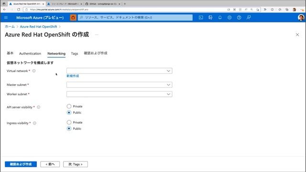Go to ホーム breadcrumb
Image resolution: width=306 pixels, height=172 pixels.
pos(10,27)
